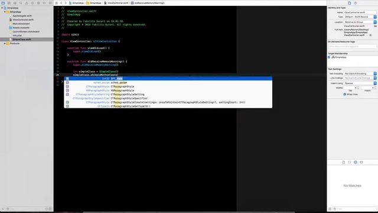Show Media library
The height and width of the screenshot is (213, 378).
pyautogui.click(x=361, y=162)
